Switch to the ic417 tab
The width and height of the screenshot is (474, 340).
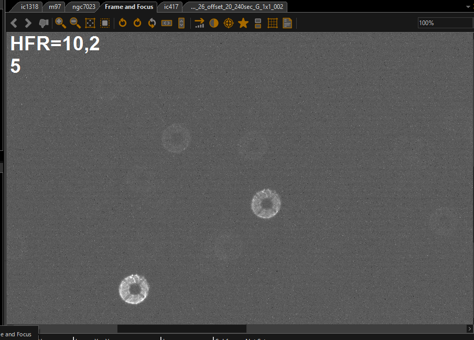pyautogui.click(x=171, y=7)
